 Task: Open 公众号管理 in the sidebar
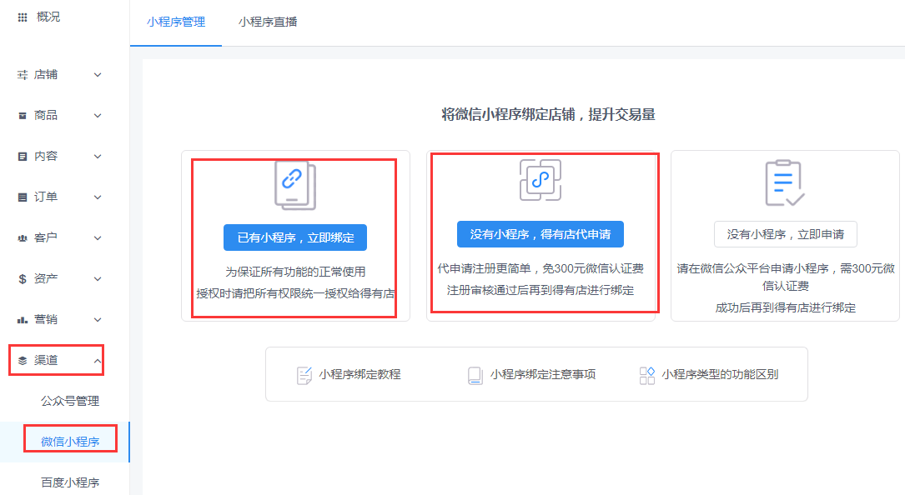pyautogui.click(x=70, y=401)
